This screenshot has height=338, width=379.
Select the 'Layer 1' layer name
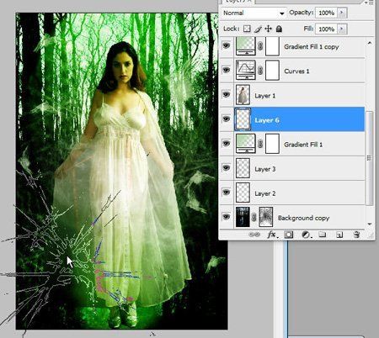[x=265, y=96]
